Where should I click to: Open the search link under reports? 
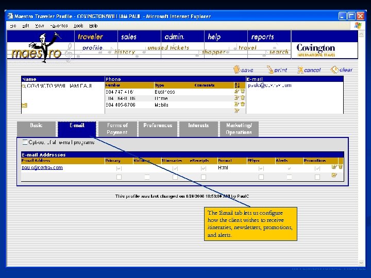click(279, 52)
